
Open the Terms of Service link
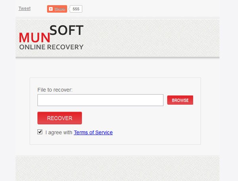[x=93, y=133]
